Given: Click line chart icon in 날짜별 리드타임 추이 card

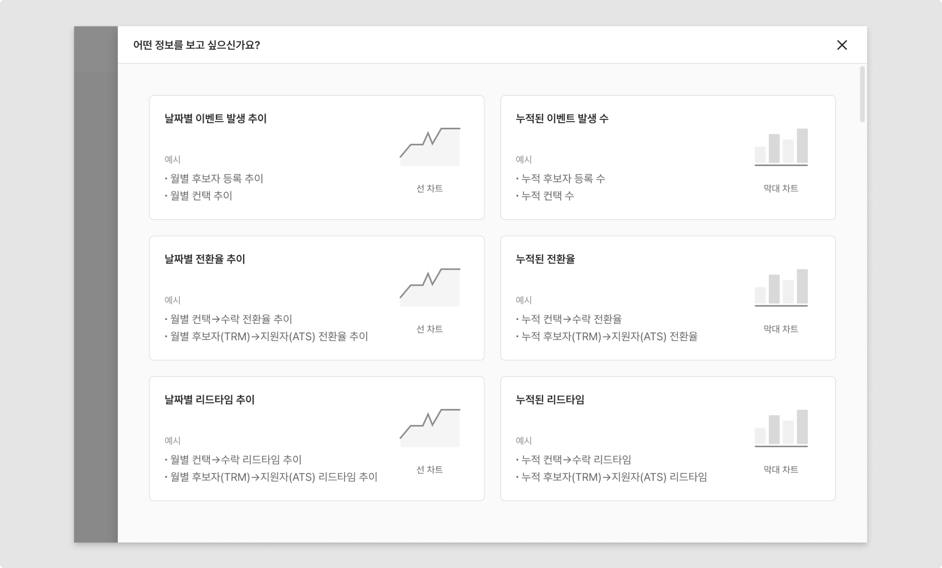Looking at the screenshot, I should pos(430,428).
